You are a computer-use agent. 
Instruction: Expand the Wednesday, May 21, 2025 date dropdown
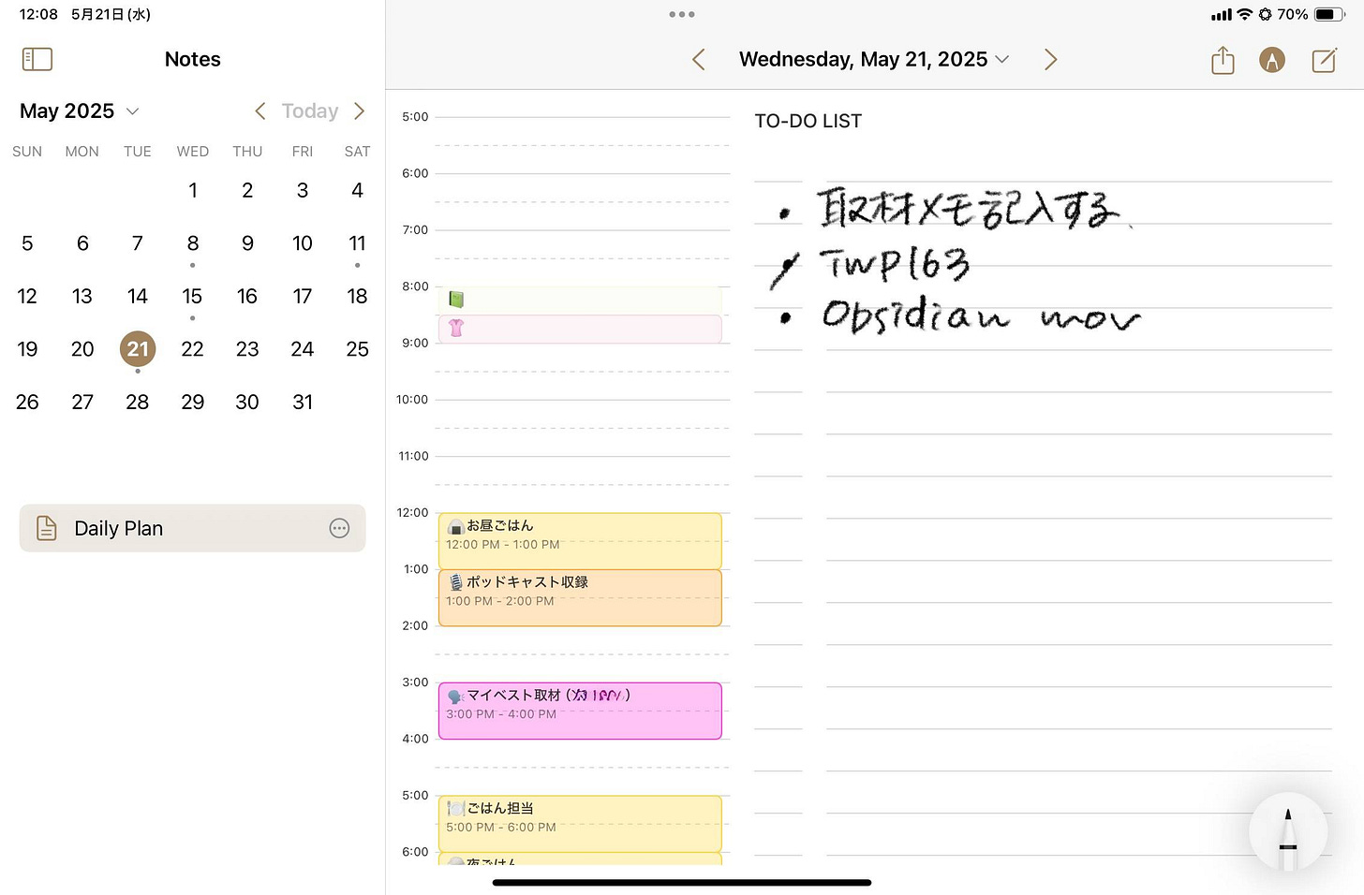click(873, 60)
